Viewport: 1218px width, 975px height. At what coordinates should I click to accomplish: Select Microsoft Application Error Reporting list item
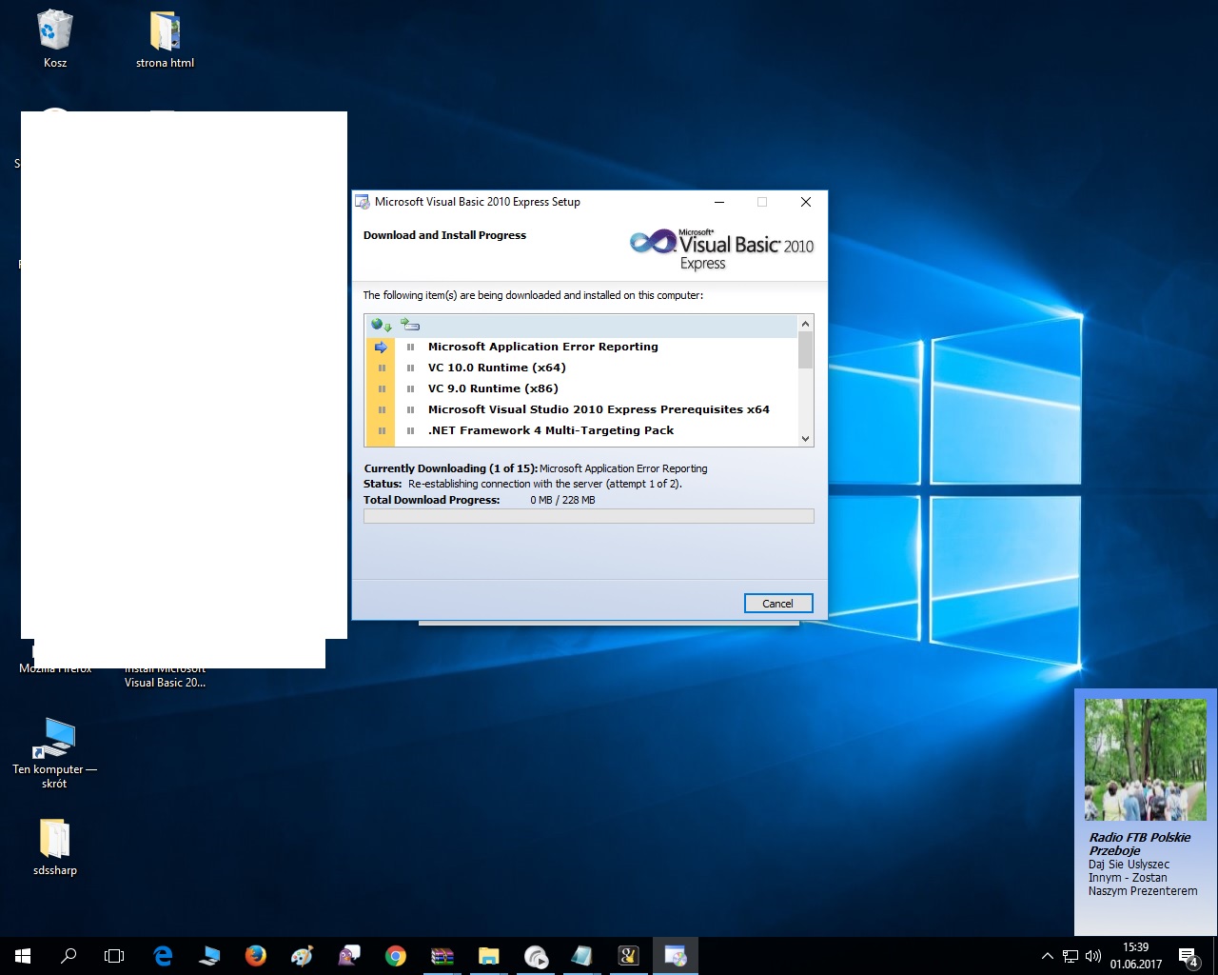pyautogui.click(x=542, y=347)
